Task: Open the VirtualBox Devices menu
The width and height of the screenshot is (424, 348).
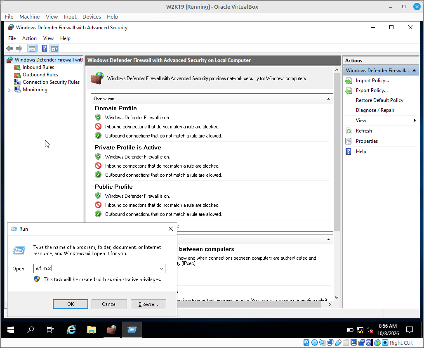Action: pyautogui.click(x=92, y=17)
